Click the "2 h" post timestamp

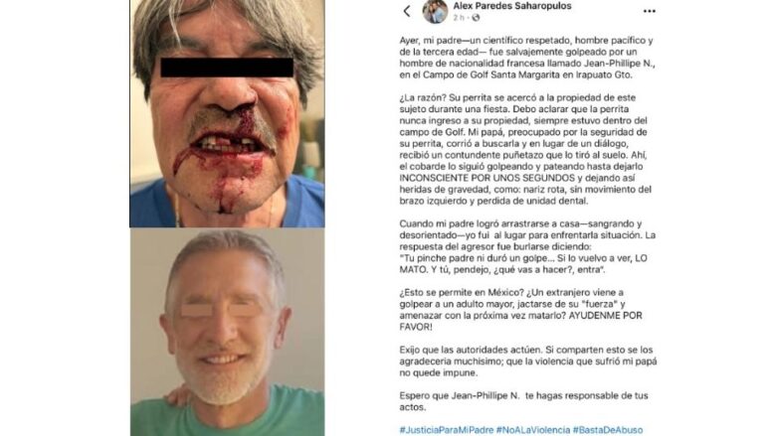tap(459, 18)
